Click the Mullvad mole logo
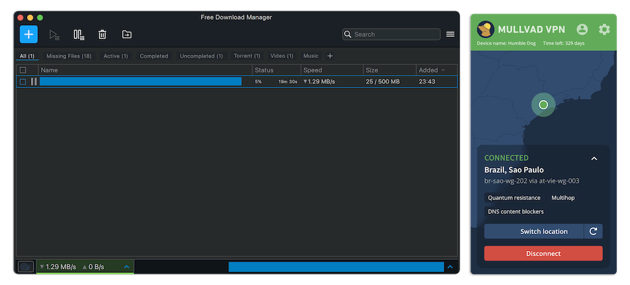This screenshot has width=630, height=285. (x=486, y=30)
